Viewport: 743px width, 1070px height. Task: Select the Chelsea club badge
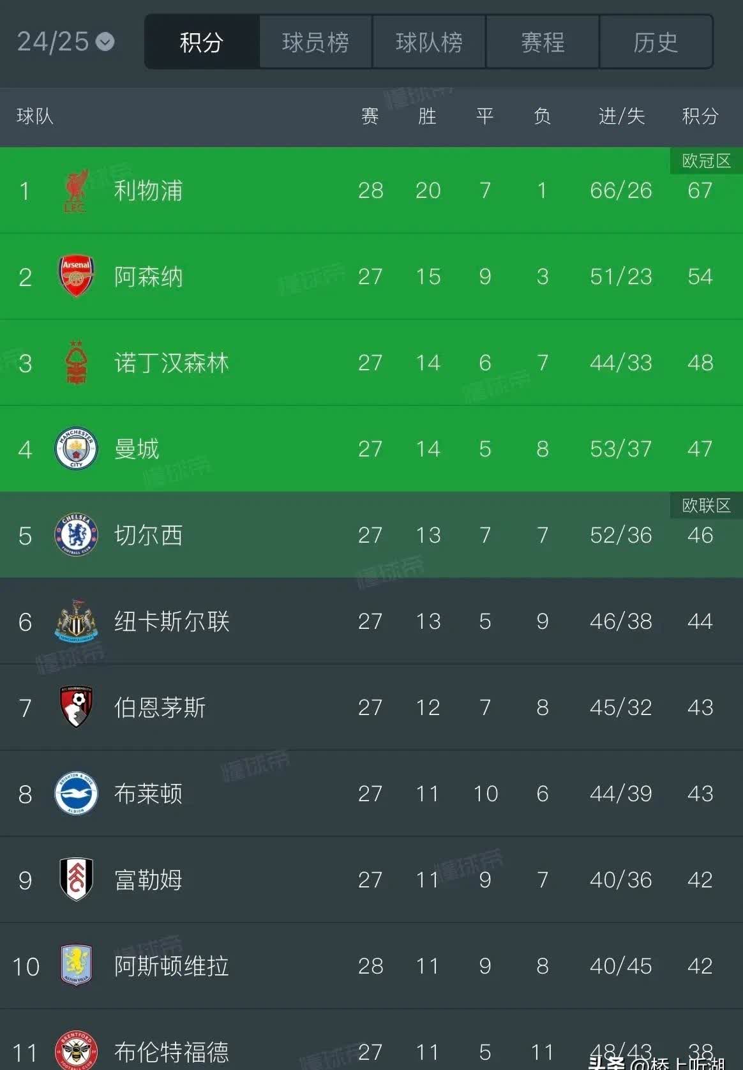tap(76, 536)
